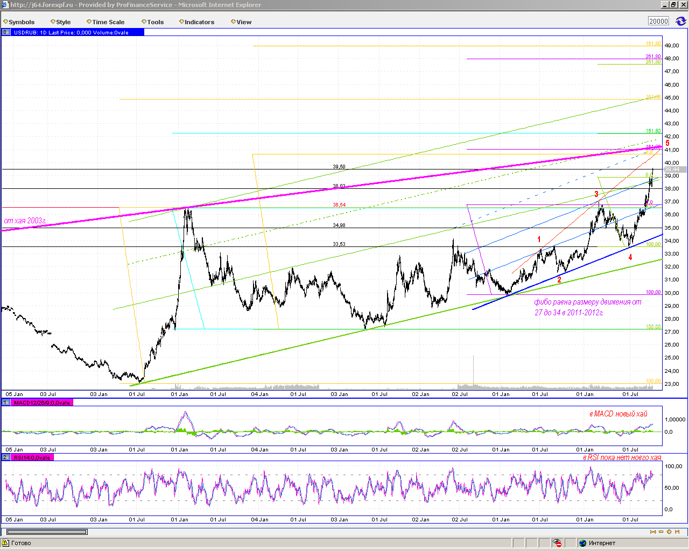Click the Internet Explorer page icon in title bar
This screenshot has height=551, width=689.
click(x=5, y=5)
